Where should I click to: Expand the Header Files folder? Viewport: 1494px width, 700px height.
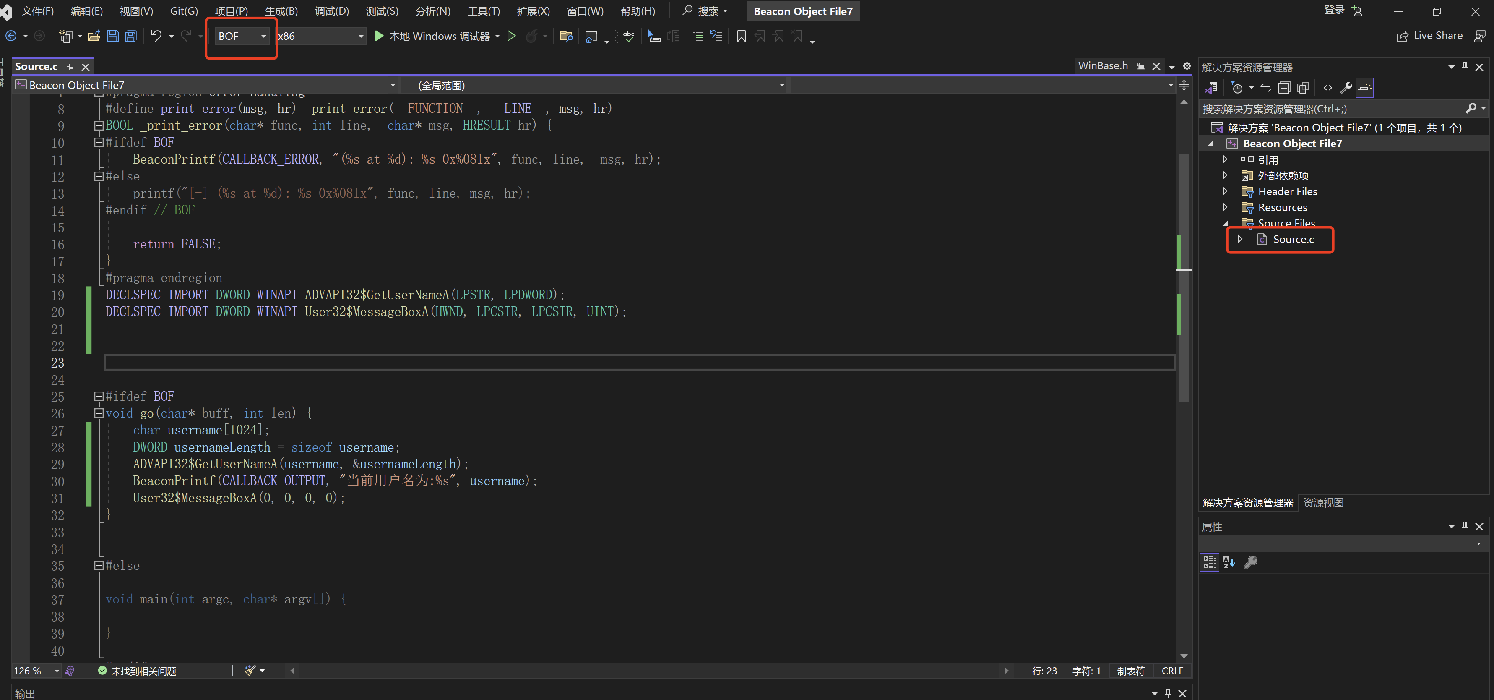coord(1225,191)
